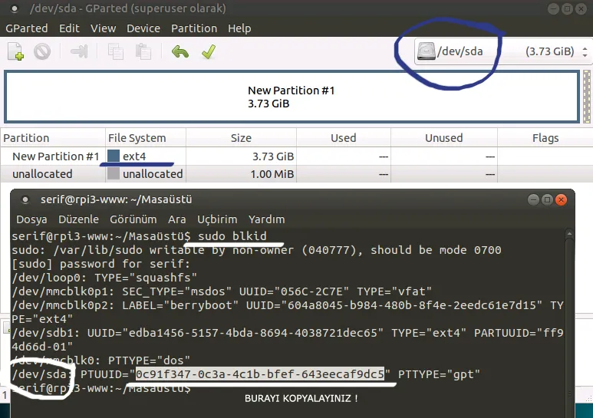Click the Delete partition toolbar icon
The image size is (593, 418).
[x=41, y=52]
